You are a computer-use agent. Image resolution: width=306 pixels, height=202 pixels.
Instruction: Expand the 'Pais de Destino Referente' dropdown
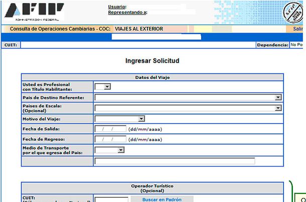tap(188, 97)
